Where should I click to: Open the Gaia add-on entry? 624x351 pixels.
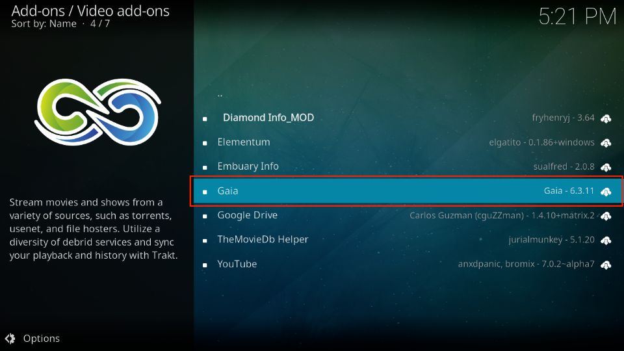point(408,191)
